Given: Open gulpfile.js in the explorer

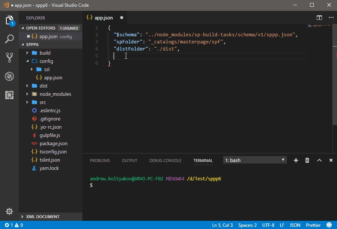Looking at the screenshot, I should [50, 135].
